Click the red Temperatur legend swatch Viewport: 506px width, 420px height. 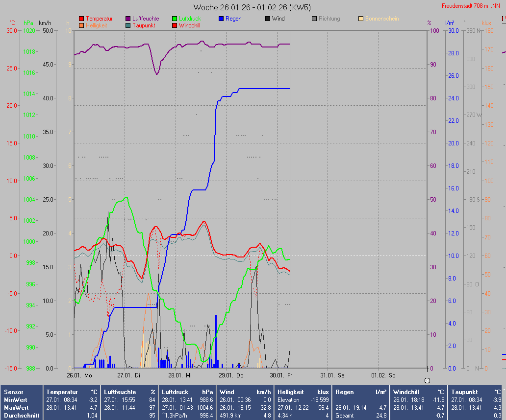[x=81, y=19]
